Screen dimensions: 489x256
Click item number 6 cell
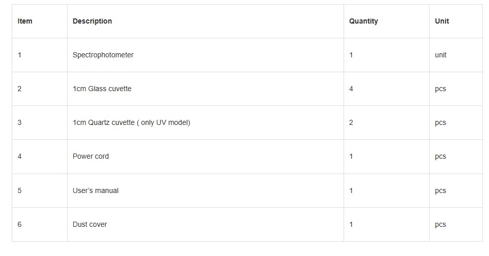[19, 224]
